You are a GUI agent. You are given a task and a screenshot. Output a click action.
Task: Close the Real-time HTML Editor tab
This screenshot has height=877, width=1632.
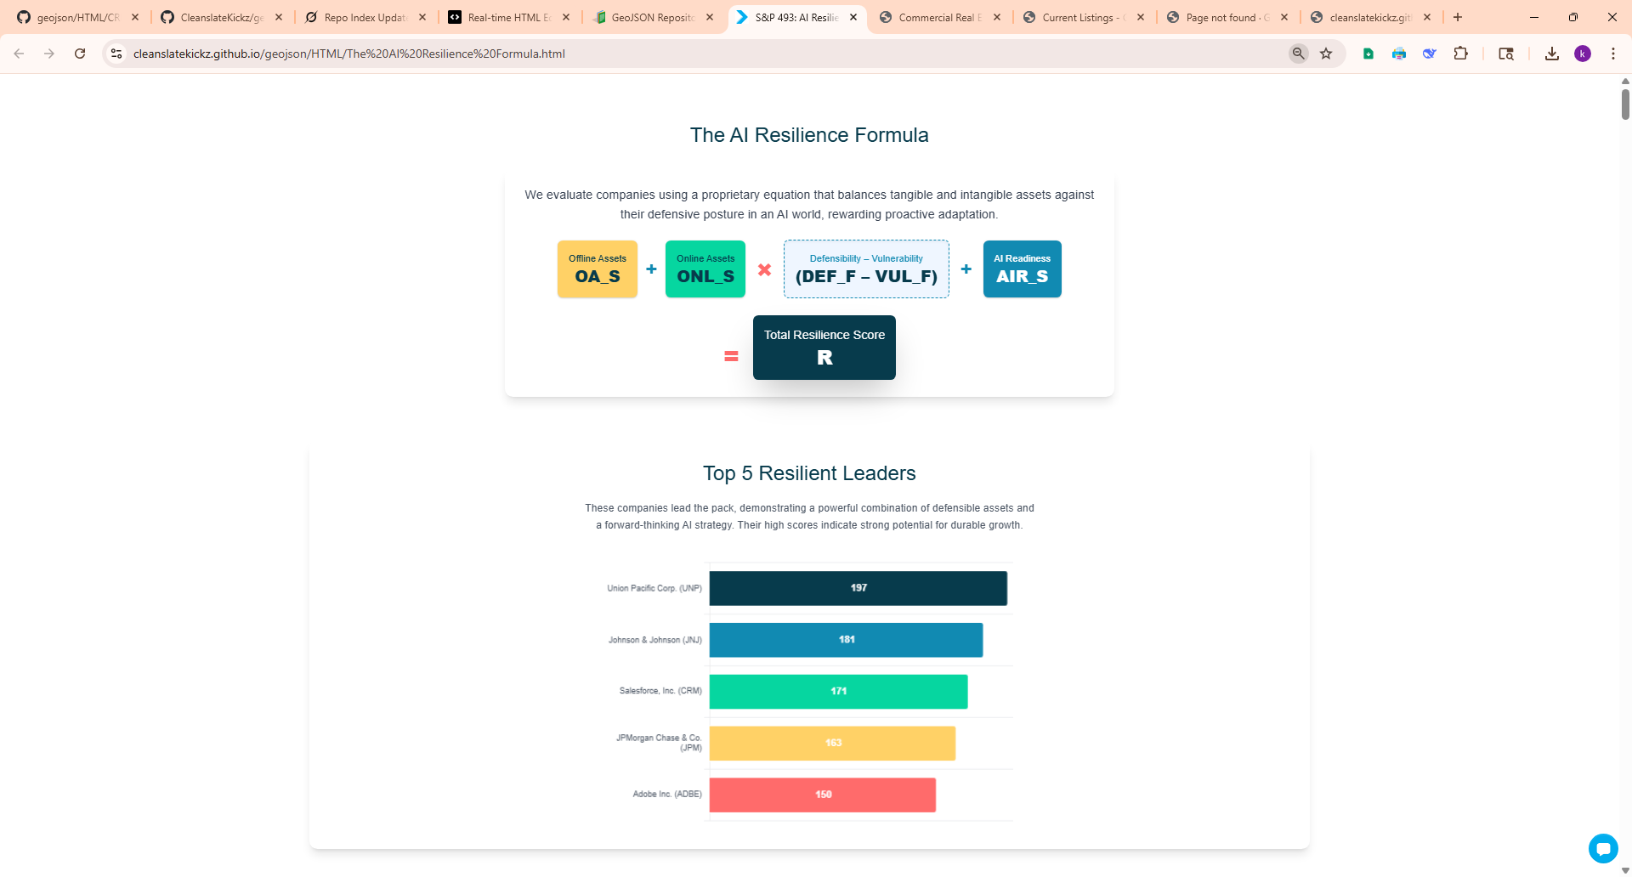566,17
